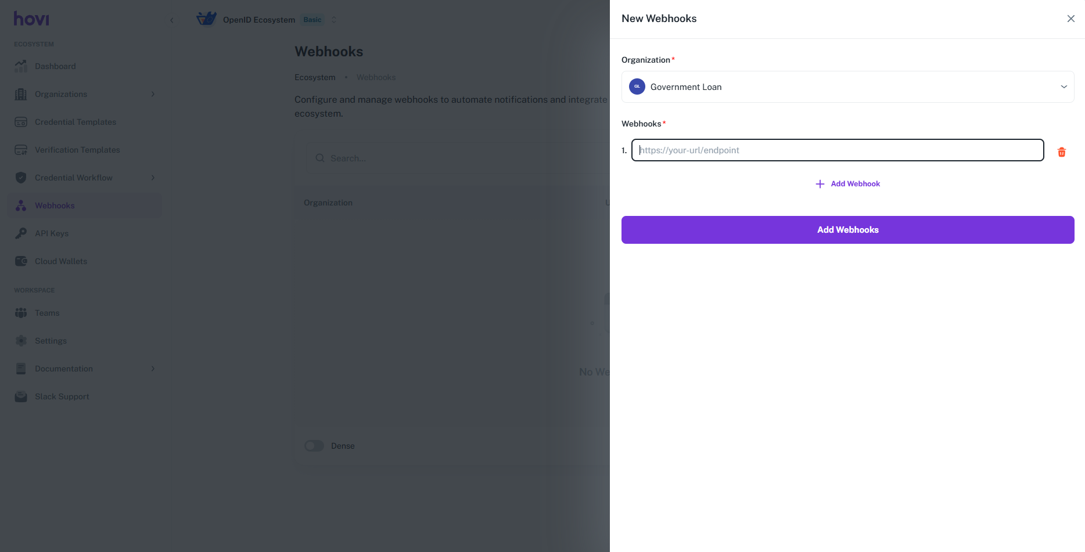The height and width of the screenshot is (552, 1085).
Task: Click the Add Webhook link
Action: [x=848, y=184]
